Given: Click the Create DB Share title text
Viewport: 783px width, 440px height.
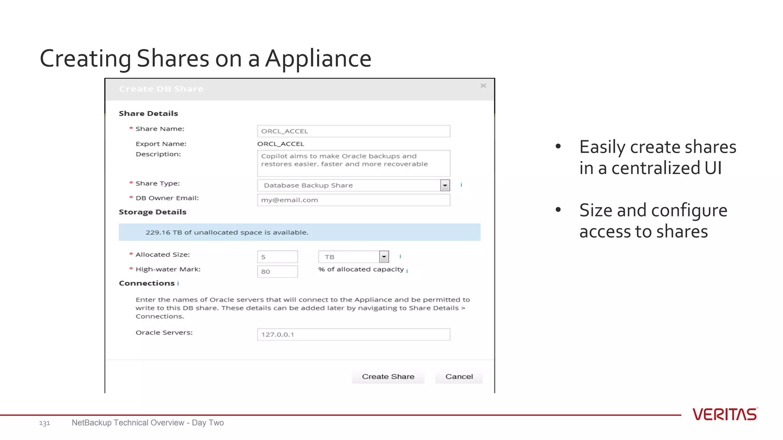Looking at the screenshot, I should [161, 89].
